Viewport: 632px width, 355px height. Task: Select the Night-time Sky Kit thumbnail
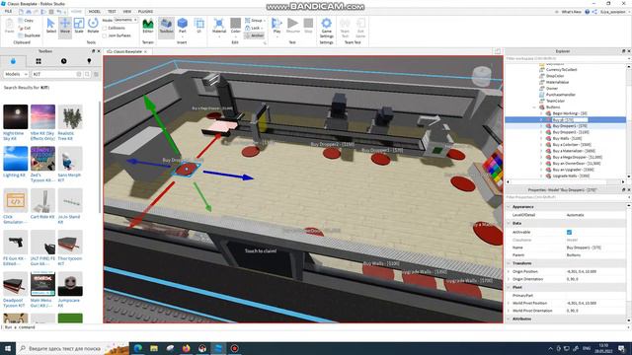tap(16, 116)
